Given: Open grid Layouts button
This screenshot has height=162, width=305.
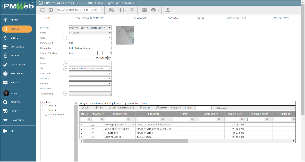Looking at the screenshot, I should coord(221,108).
